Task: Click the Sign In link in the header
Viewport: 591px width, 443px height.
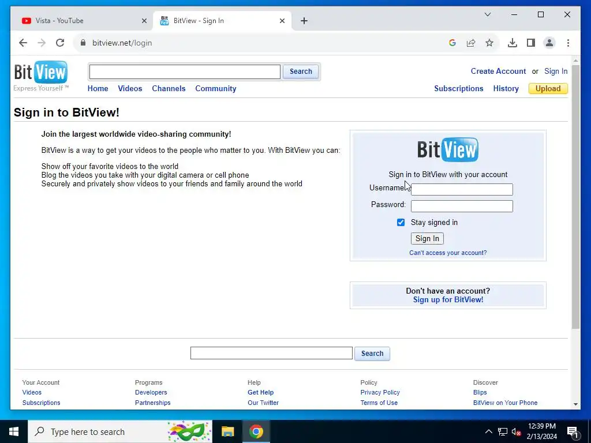Action: click(x=556, y=71)
